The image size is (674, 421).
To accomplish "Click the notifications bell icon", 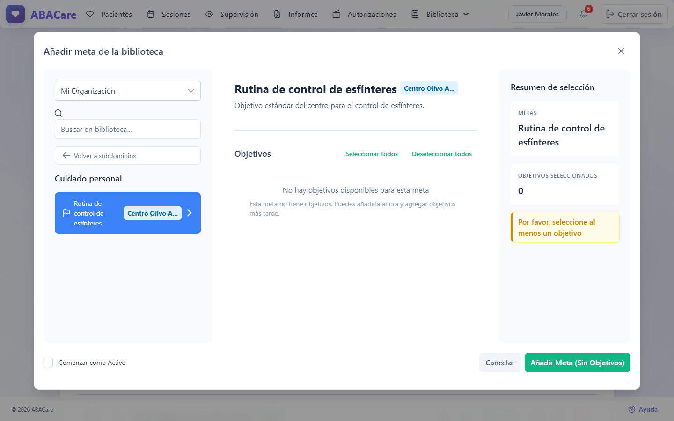I will coord(583,14).
